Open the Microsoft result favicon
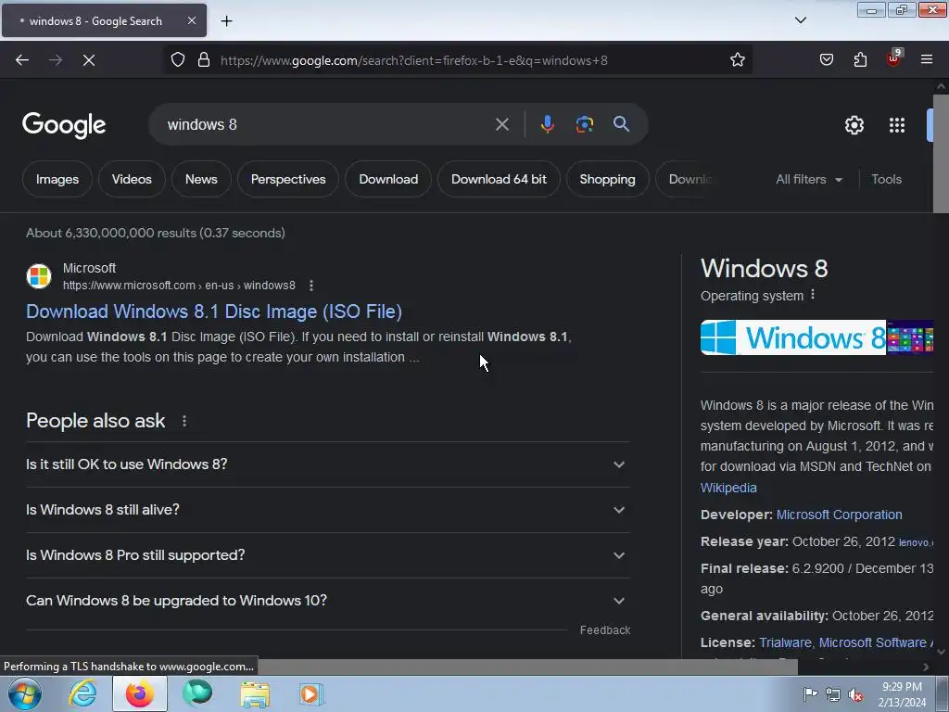Image resolution: width=949 pixels, height=712 pixels. [x=39, y=276]
